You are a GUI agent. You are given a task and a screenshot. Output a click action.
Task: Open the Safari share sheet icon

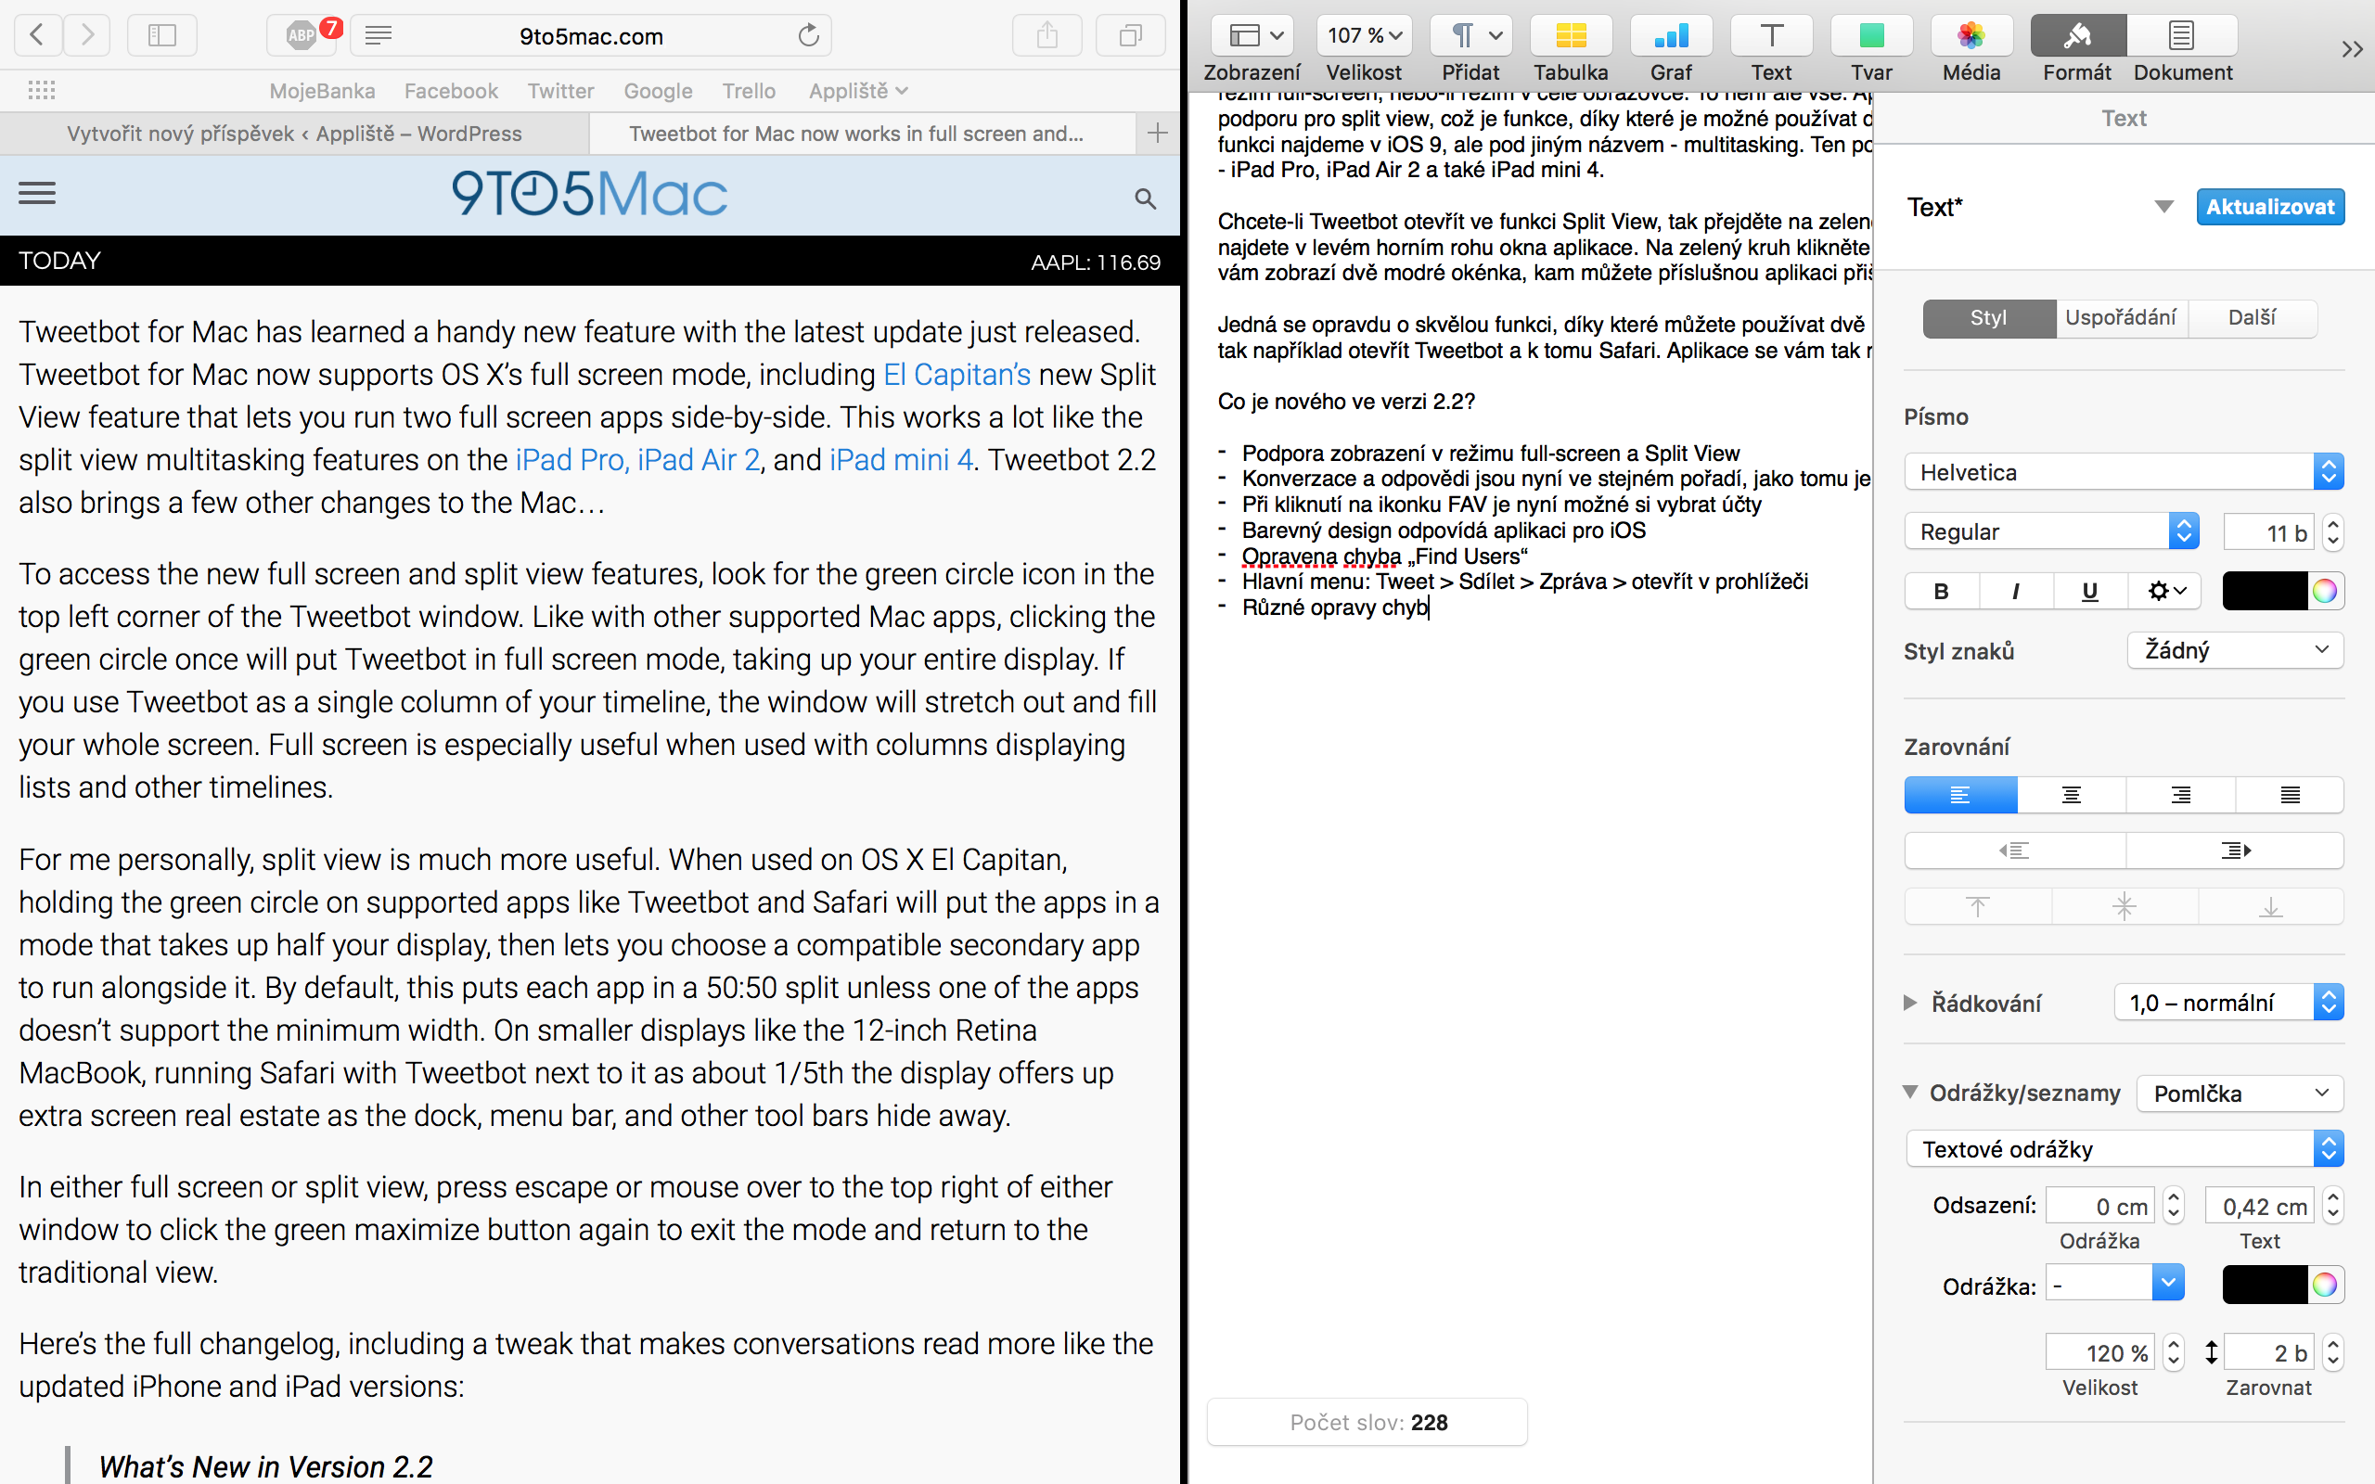tap(1047, 36)
